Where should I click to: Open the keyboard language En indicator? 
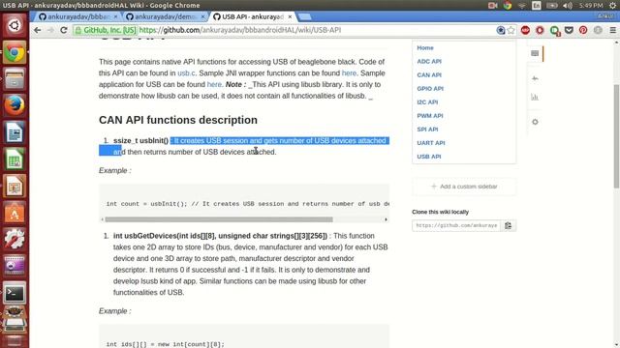[537, 6]
